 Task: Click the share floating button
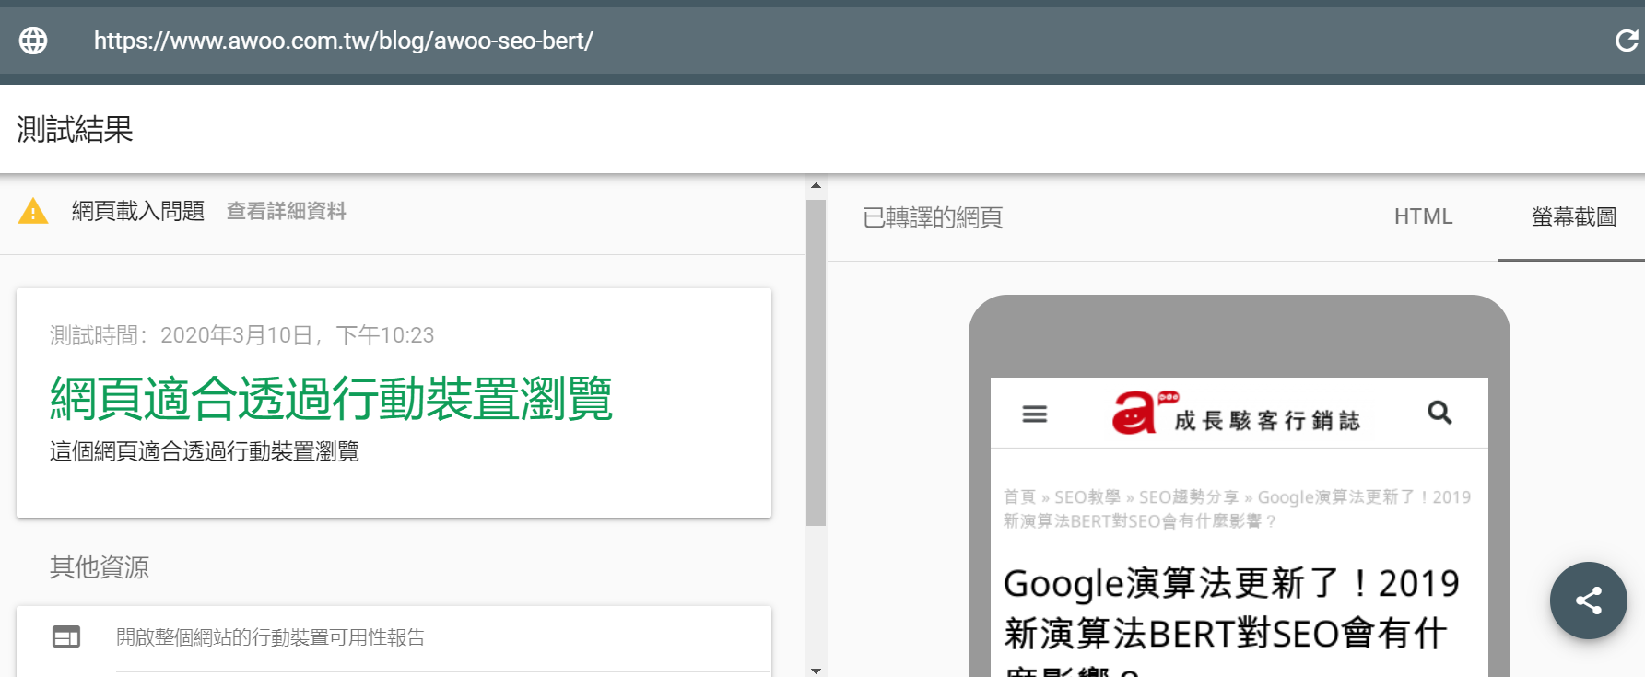1588,601
